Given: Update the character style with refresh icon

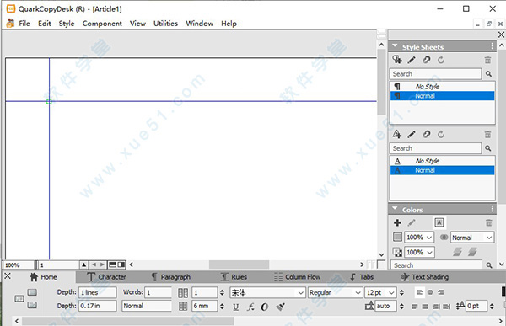Looking at the screenshot, I should pyautogui.click(x=441, y=134).
